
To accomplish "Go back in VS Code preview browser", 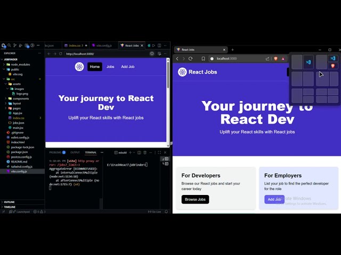I will (x=49, y=54).
